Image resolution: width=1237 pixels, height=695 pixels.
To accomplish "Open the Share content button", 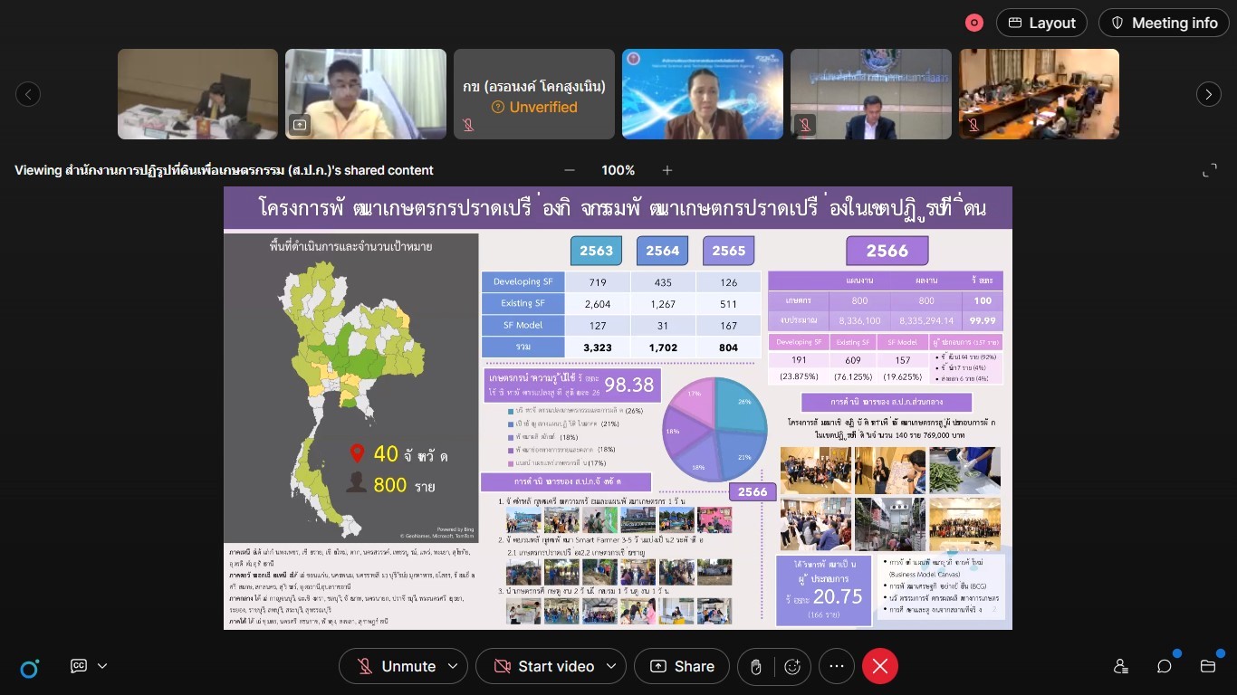I will 682,666.
